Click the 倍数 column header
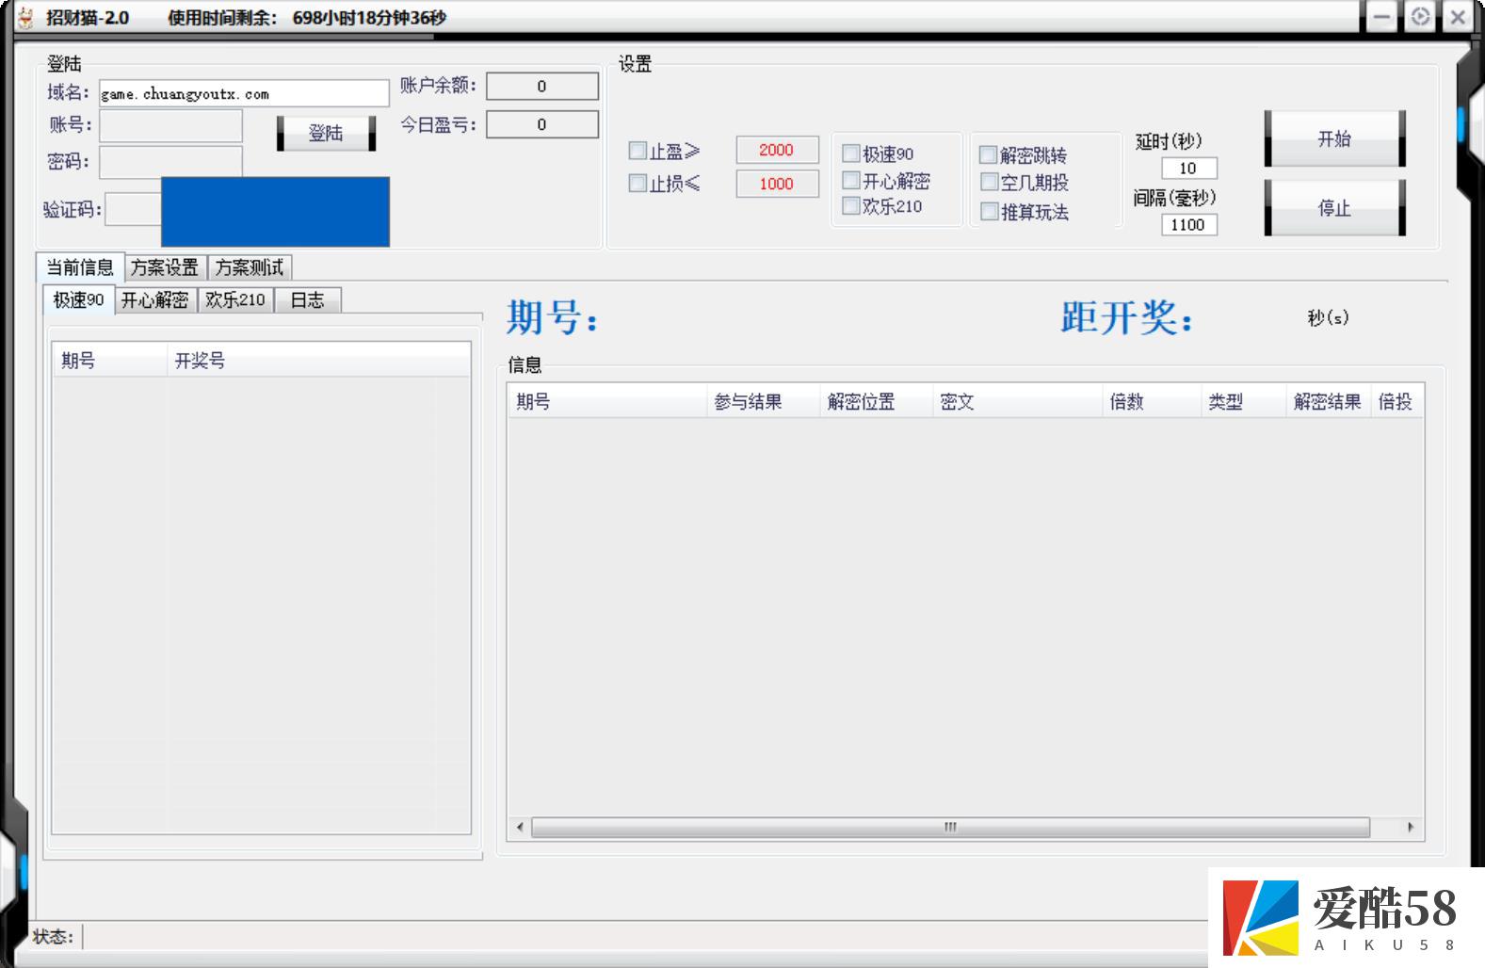The image size is (1485, 968). (1152, 401)
